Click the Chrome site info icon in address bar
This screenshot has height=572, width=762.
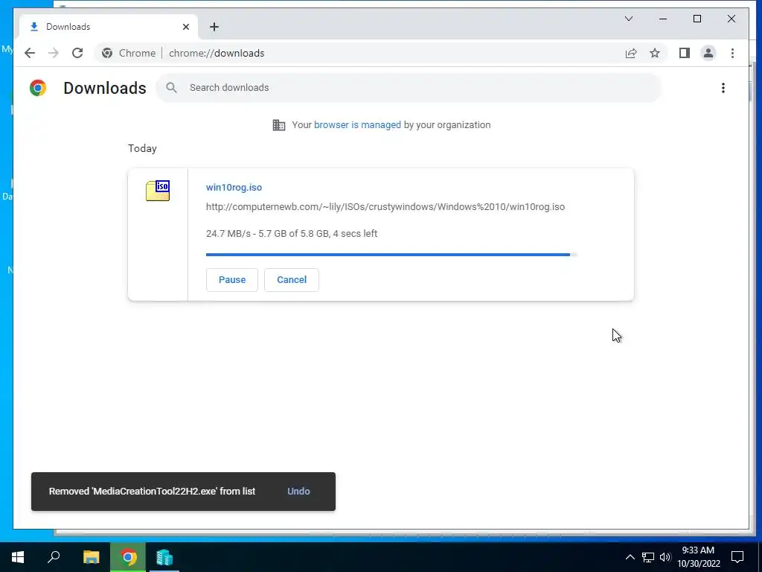click(107, 53)
